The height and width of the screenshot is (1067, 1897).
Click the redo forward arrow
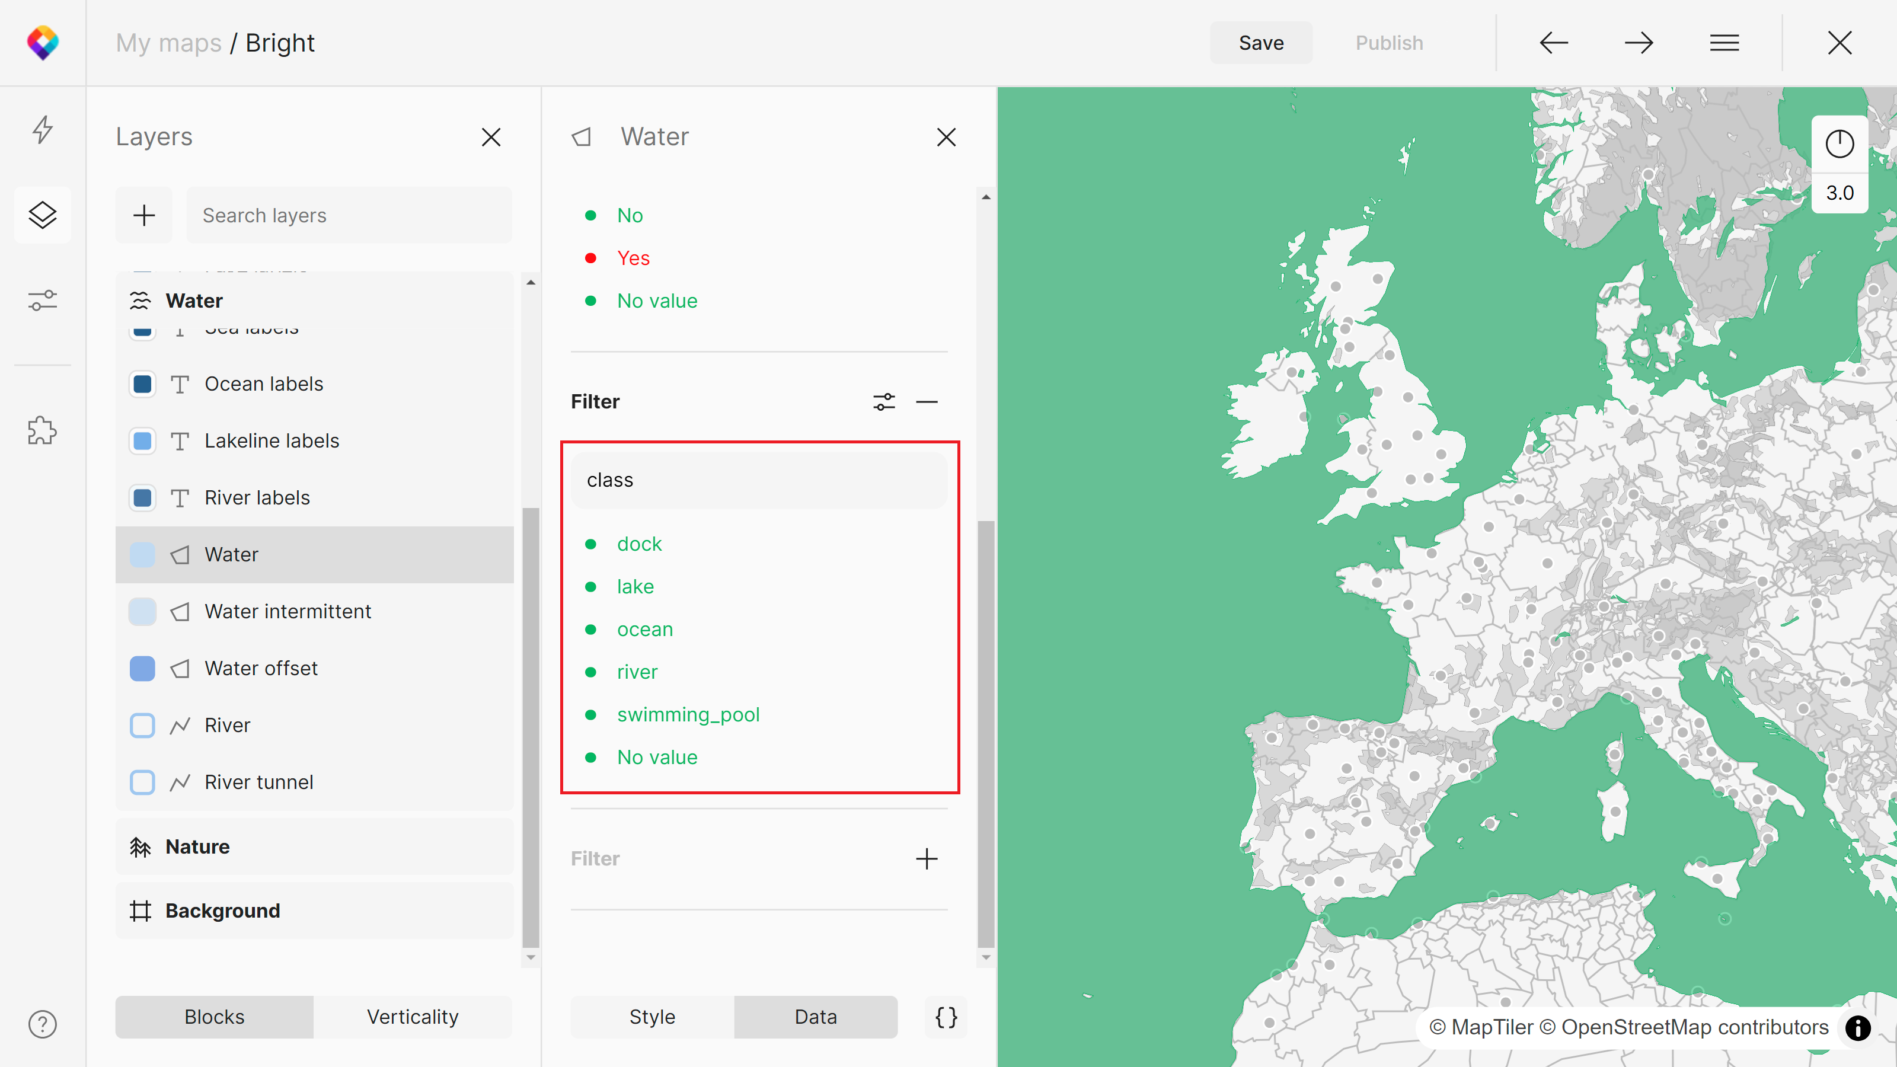(x=1639, y=43)
